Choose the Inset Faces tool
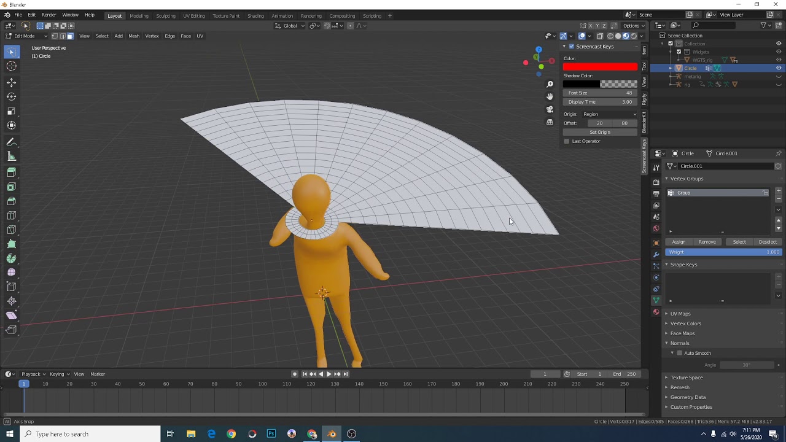 point(11,187)
